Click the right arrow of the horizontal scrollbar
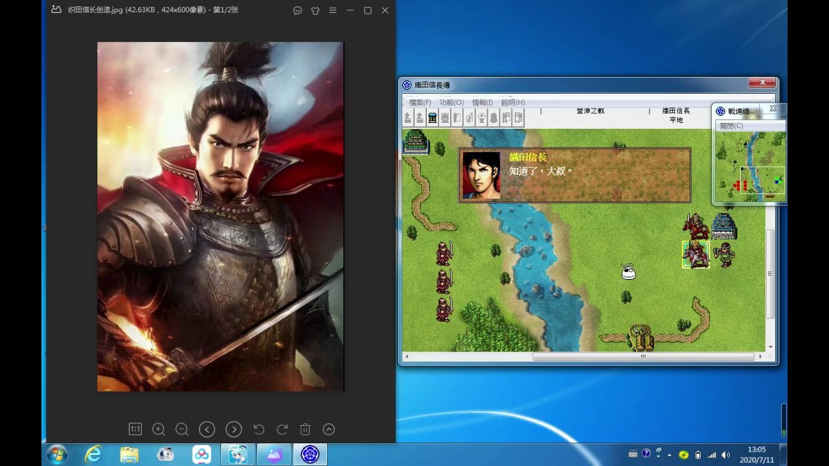The width and height of the screenshot is (829, 466). (x=760, y=356)
